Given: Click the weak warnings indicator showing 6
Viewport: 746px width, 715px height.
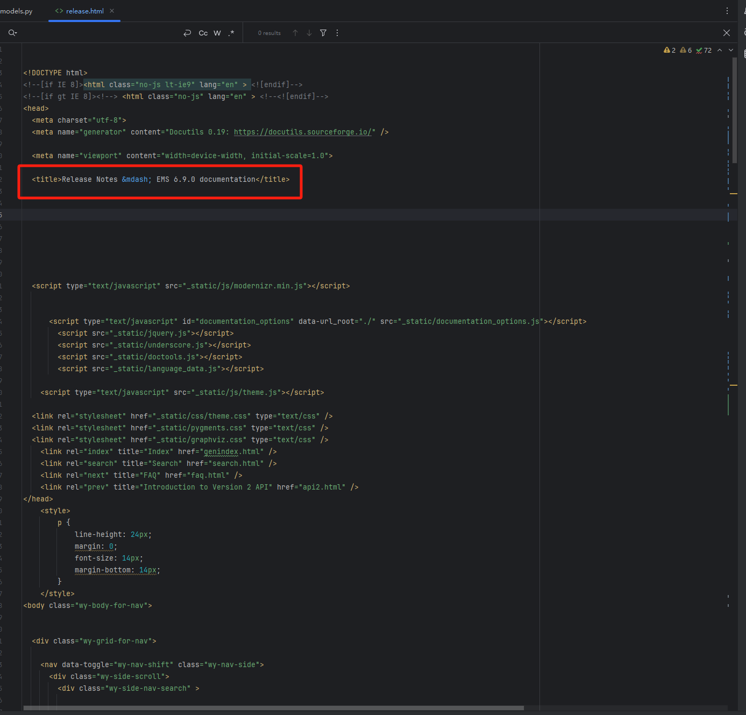Looking at the screenshot, I should click(x=686, y=50).
